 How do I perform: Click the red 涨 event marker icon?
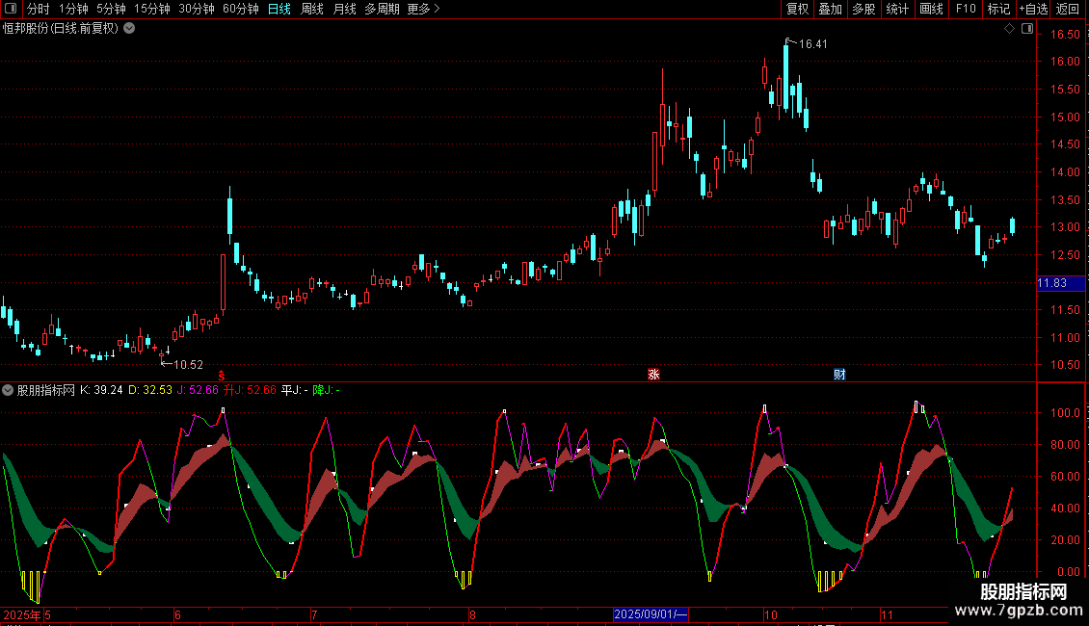click(653, 375)
